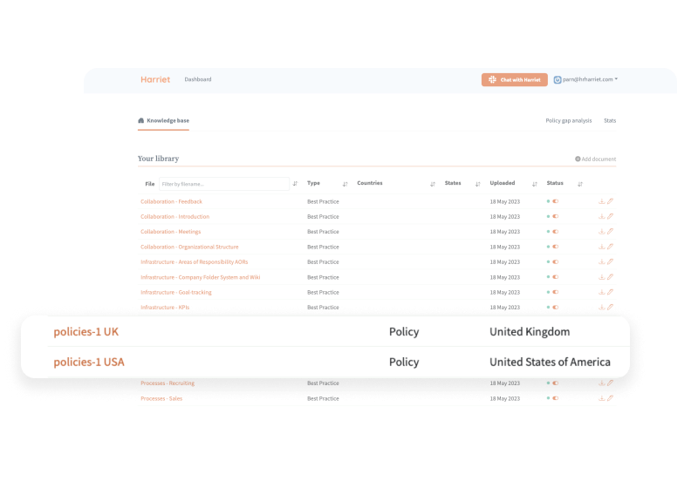Image resolution: width=698 pixels, height=488 pixels.
Task: Open the Stats tab
Action: point(610,120)
